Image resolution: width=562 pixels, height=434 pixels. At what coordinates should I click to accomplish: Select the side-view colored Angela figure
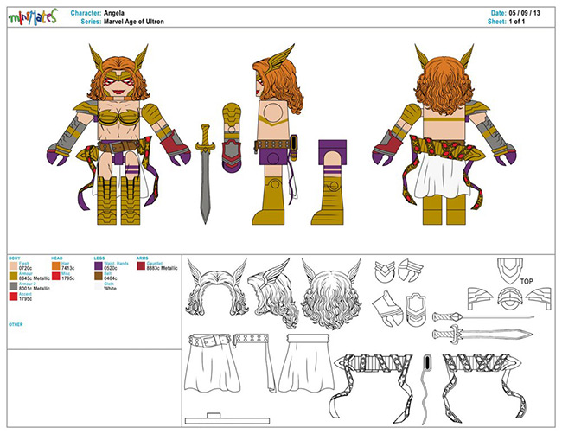(278, 134)
